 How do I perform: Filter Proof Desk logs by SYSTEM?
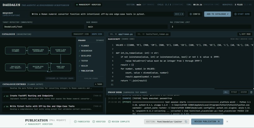coord(244,92)
